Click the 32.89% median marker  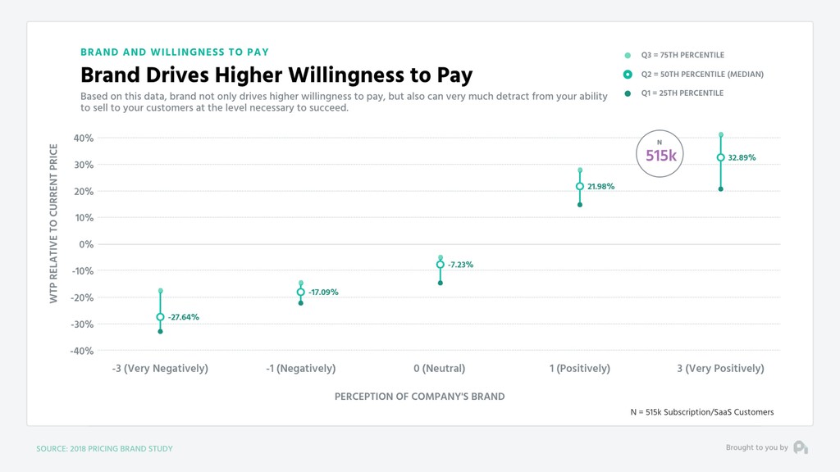tap(720, 157)
